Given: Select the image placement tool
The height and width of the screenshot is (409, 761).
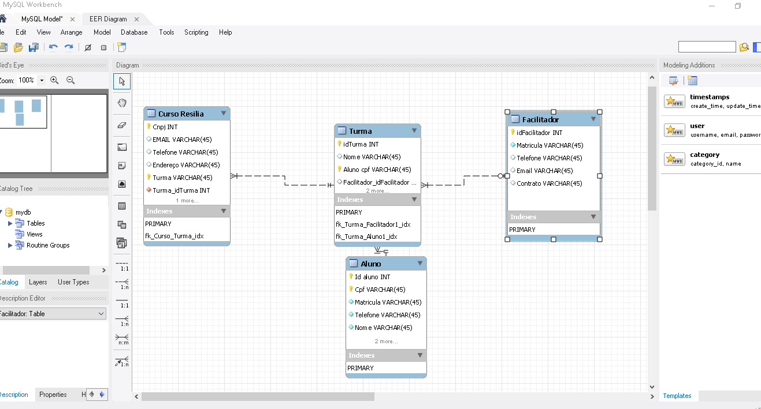Looking at the screenshot, I should point(122,184).
